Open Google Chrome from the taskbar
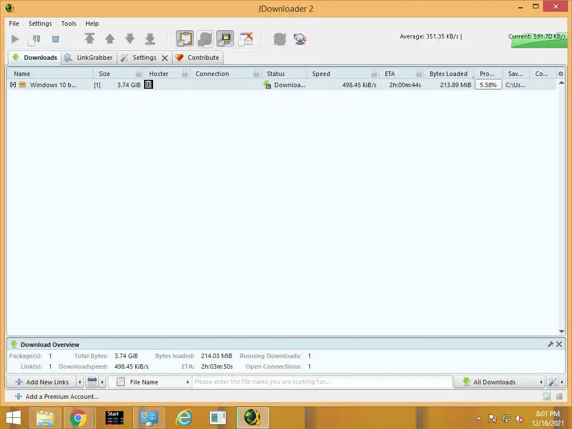The height and width of the screenshot is (429, 572). pos(78,418)
